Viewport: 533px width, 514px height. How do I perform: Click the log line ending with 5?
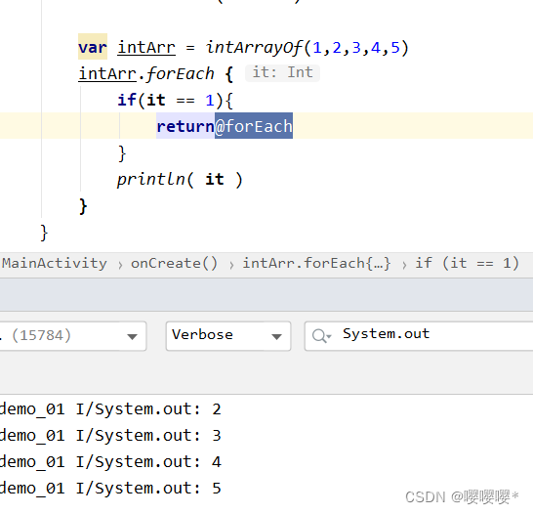point(110,489)
